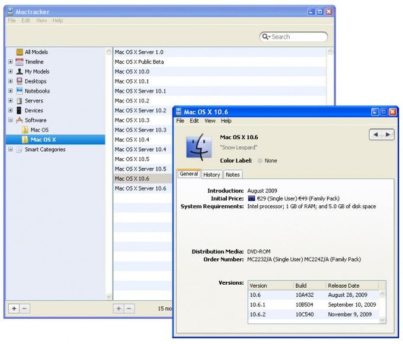
Task: Switch to the Notes tab
Action: coord(233,175)
